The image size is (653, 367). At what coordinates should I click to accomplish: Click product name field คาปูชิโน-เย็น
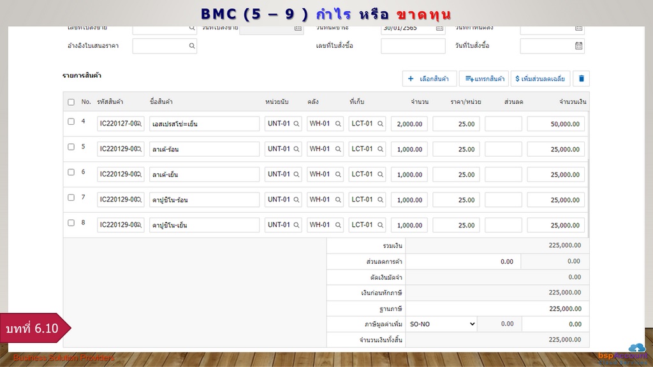(x=204, y=226)
